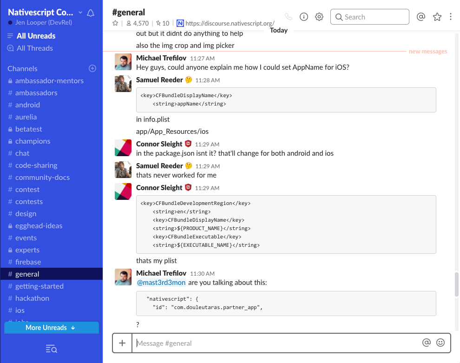Go to the code-sharing channel
Screen dimensions: 460x363
tap(36, 165)
